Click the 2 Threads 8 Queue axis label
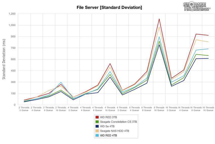The height and width of the screenshot is (144, 215). click(48, 109)
